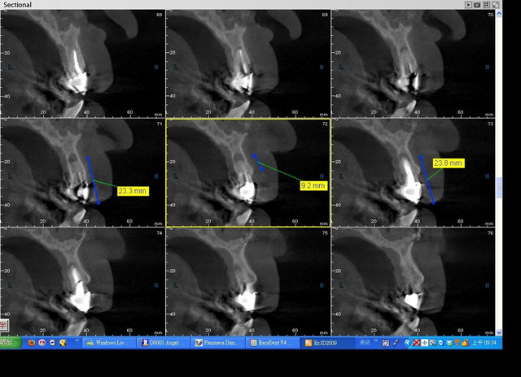Click the scroll down arrow of the vertical scrollbar
Screen dimensions: 521x377
pyautogui.click(x=499, y=332)
